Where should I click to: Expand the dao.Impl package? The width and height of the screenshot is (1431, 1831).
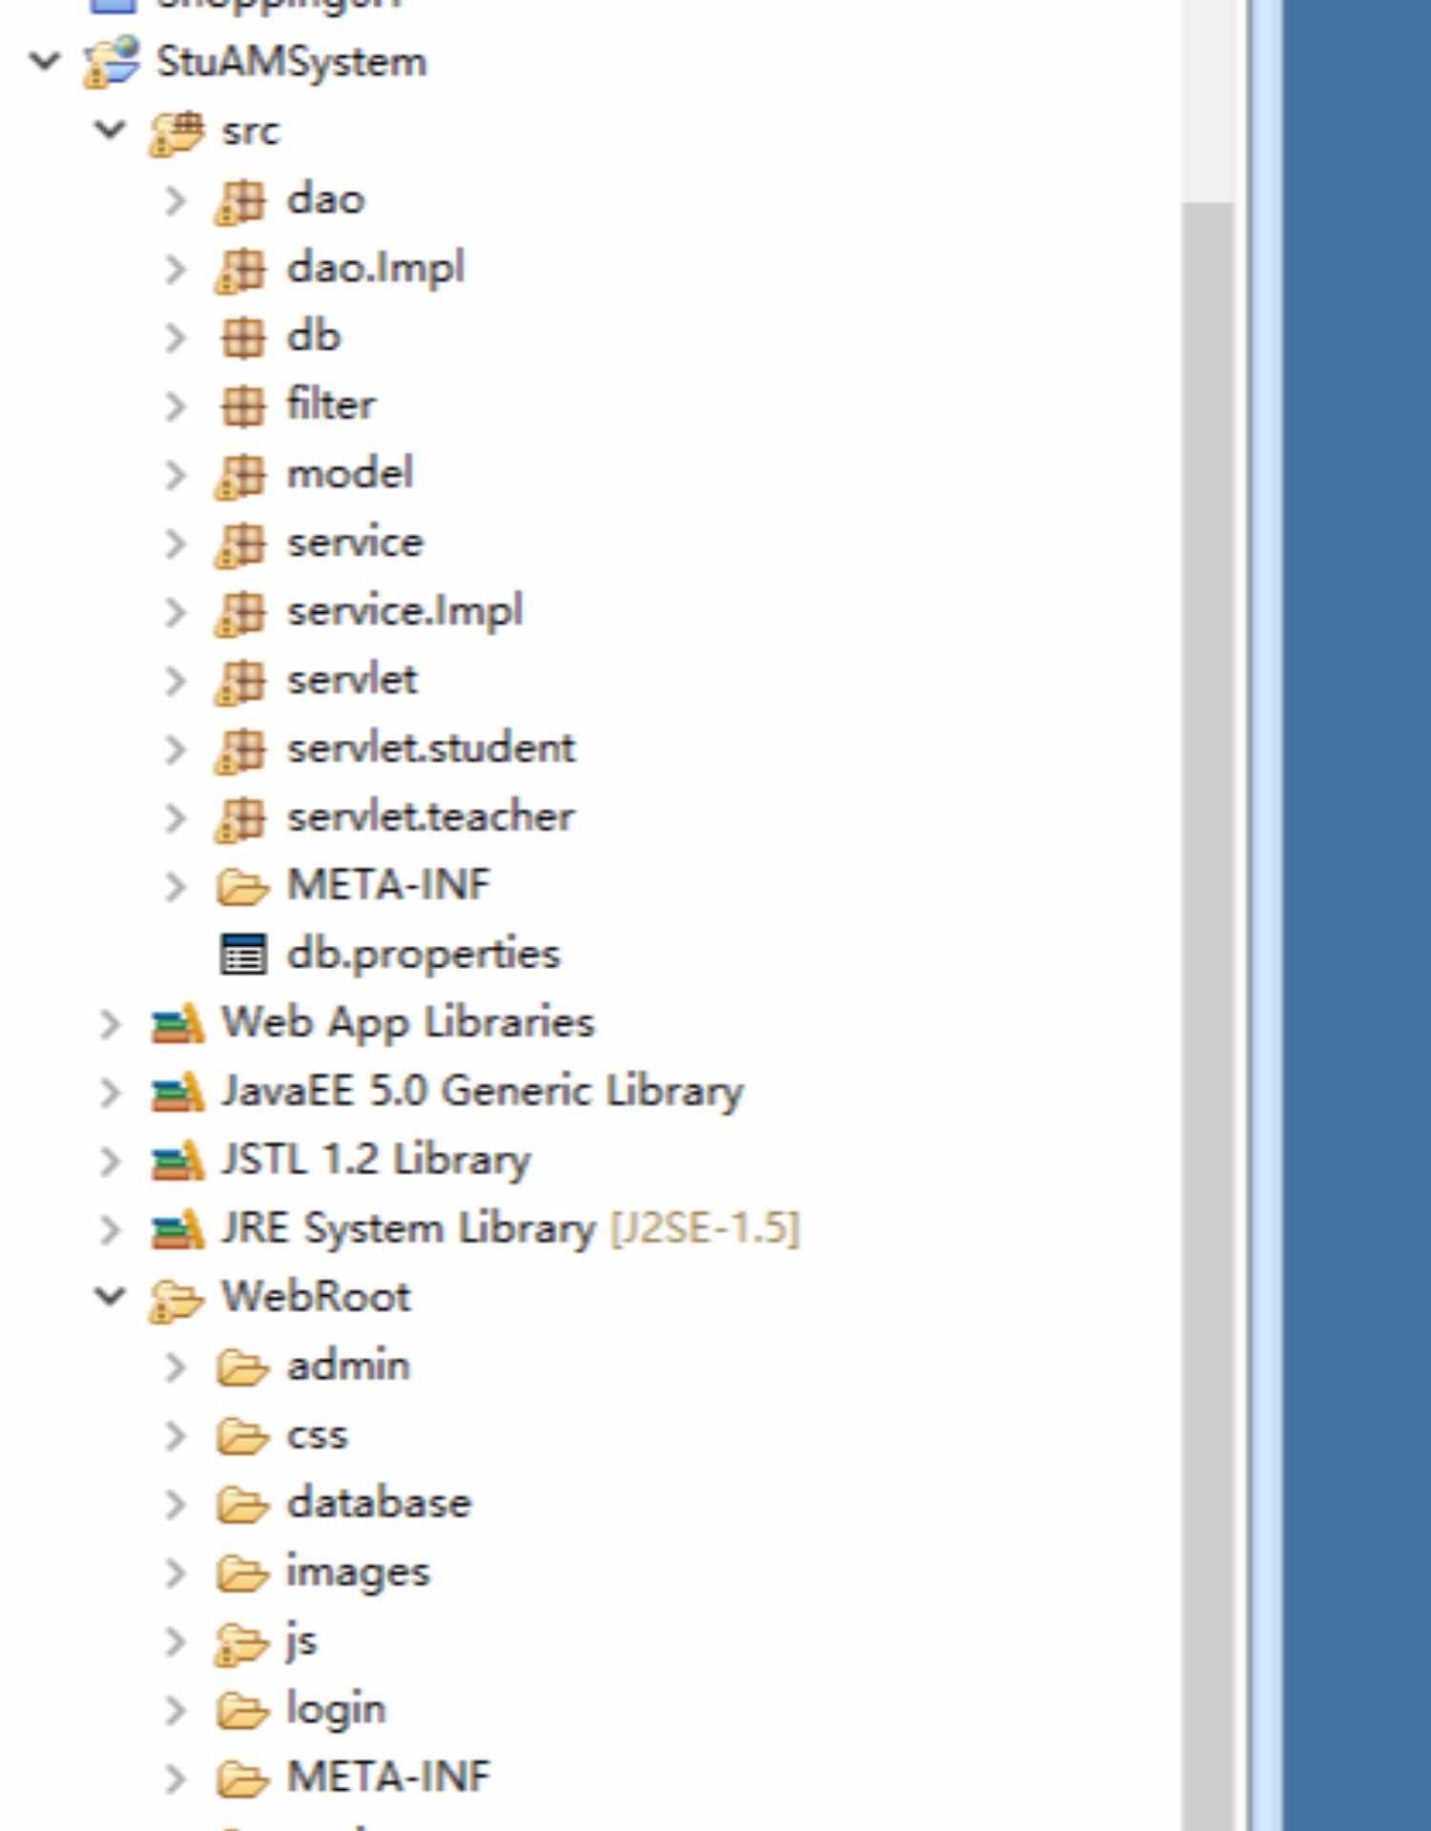(176, 269)
